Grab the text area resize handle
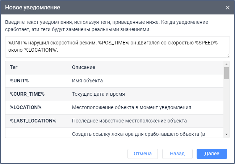This screenshot has width=235, height=164. (x=228, y=56)
